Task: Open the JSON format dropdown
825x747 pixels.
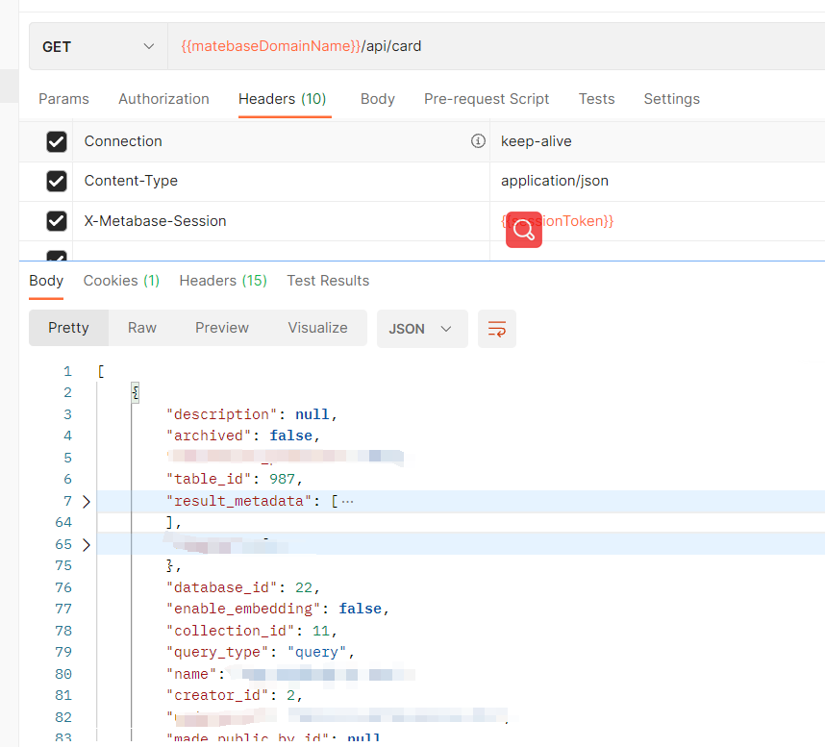Action: (x=422, y=329)
